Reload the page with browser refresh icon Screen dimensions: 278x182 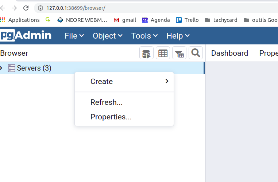(x=26, y=8)
